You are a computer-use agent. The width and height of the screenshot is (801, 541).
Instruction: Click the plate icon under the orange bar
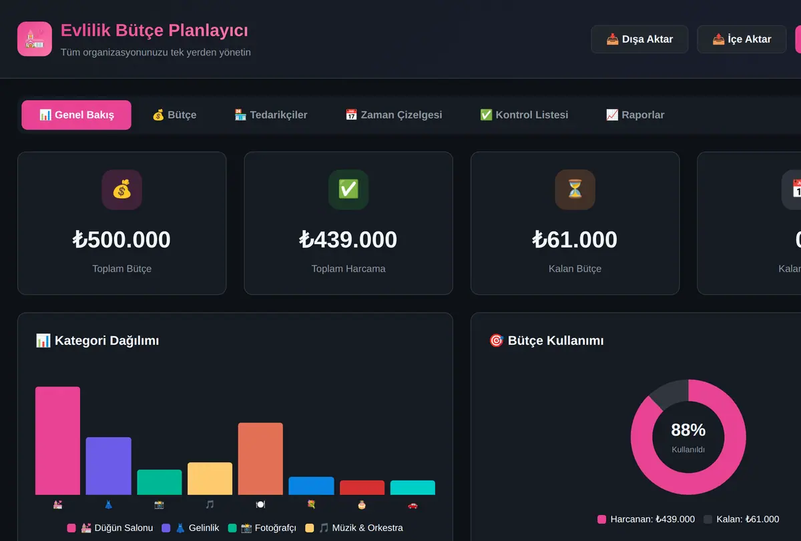[260, 505]
